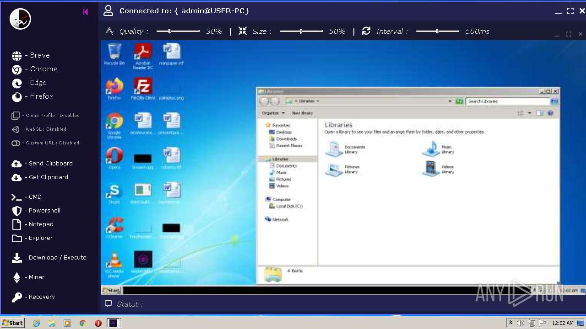Open the Miner option
Viewport: 586px width, 329px height.
pyautogui.click(x=28, y=277)
